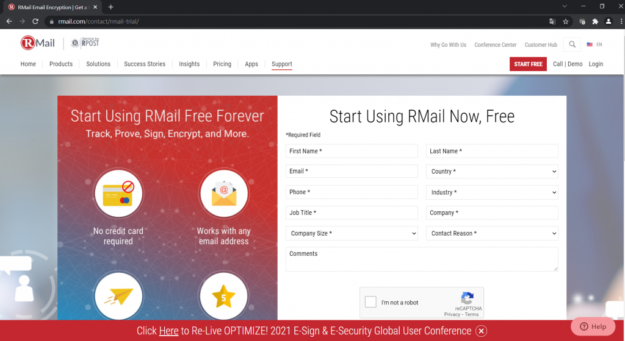This screenshot has width=625, height=341.
Task: Open the Insights menu
Action: click(189, 64)
